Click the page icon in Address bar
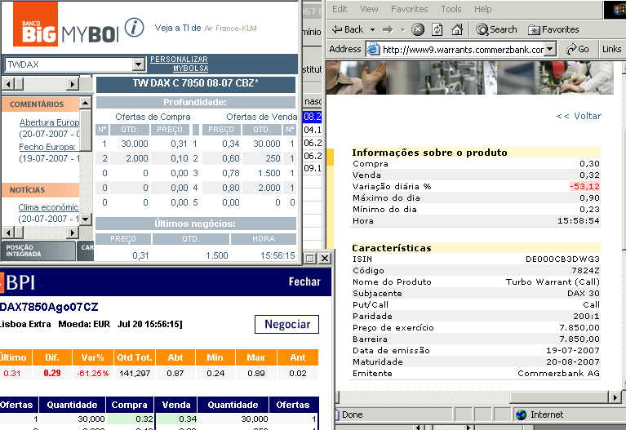This screenshot has height=430, width=626. pyautogui.click(x=373, y=49)
